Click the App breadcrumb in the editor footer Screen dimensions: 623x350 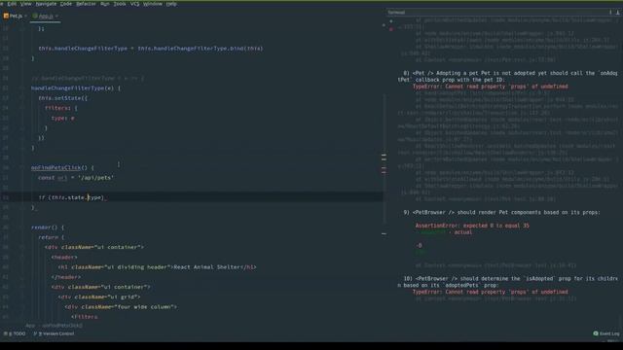(x=30, y=326)
